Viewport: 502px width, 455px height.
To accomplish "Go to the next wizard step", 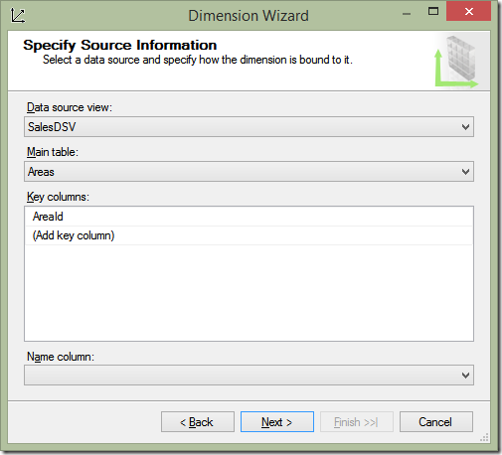I will pos(277,422).
